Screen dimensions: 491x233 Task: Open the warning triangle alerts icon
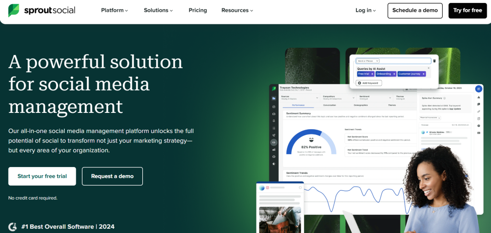pos(479,97)
